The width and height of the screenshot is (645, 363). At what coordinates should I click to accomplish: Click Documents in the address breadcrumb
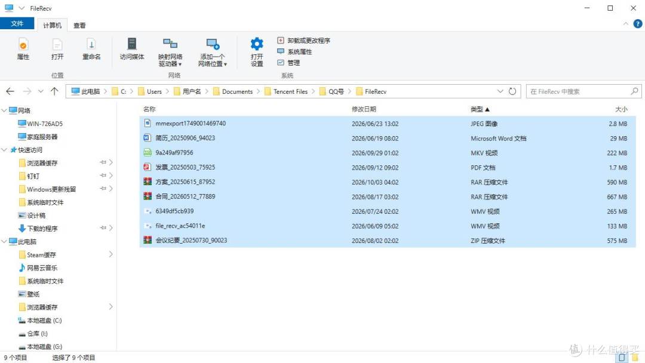(237, 91)
